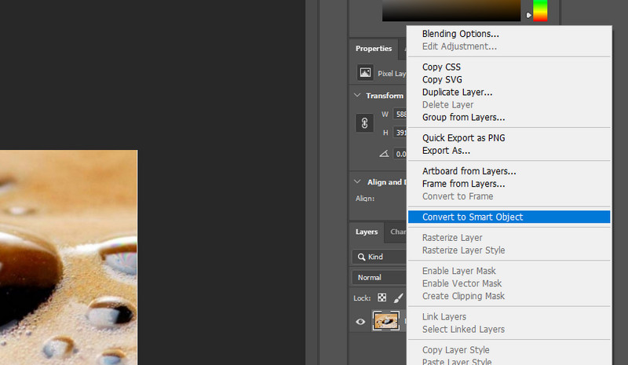Click the hue spectrum slider strip
The width and height of the screenshot is (628, 365).
pos(540,9)
